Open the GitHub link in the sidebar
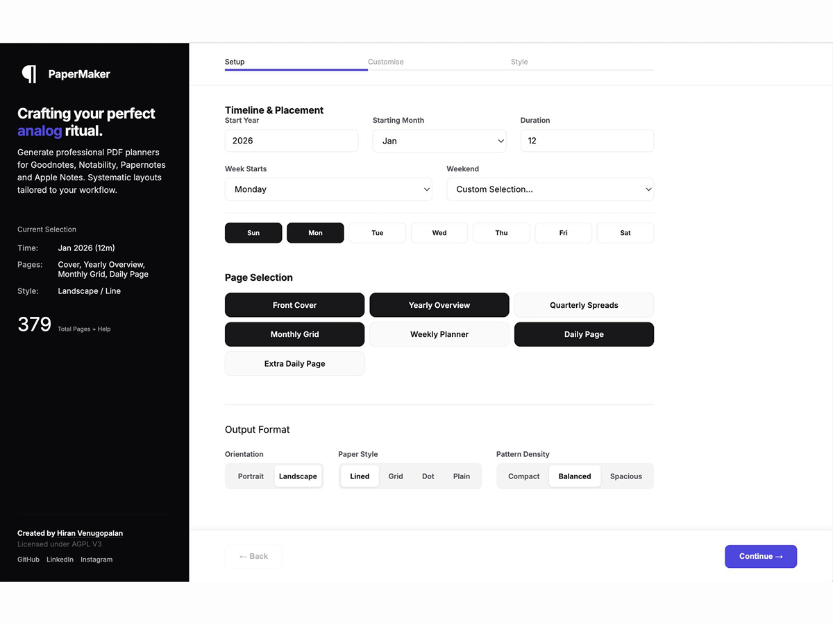This screenshot has height=624, width=833. tap(28, 560)
